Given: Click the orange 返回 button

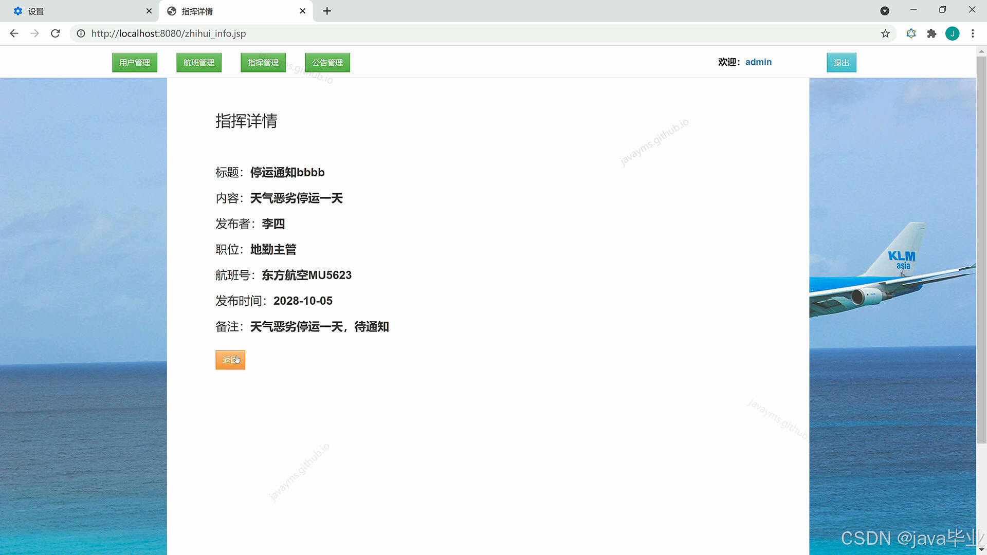Looking at the screenshot, I should (x=230, y=360).
